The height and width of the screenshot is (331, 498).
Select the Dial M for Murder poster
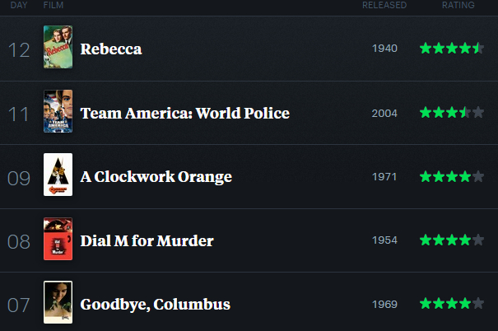58,240
